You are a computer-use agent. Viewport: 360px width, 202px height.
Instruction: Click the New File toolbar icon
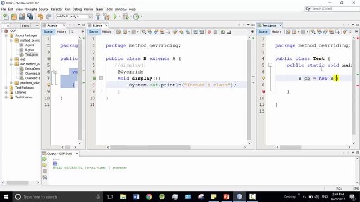(6, 16)
